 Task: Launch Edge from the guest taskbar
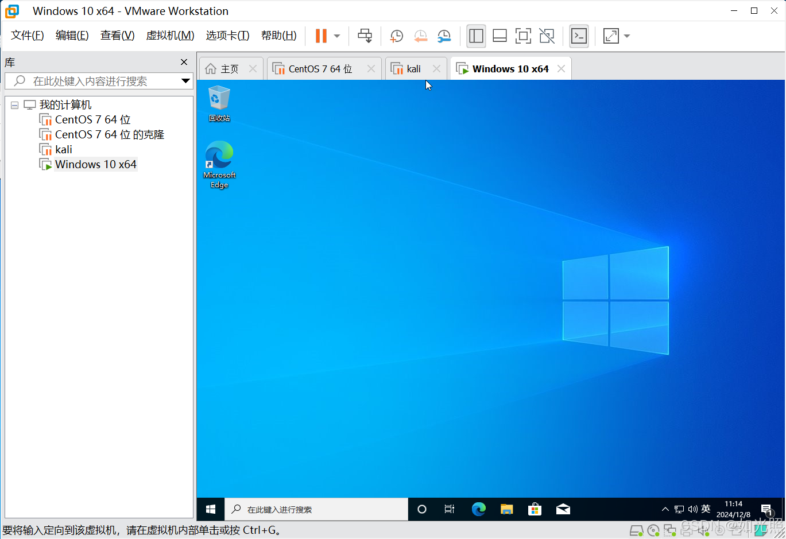pyautogui.click(x=478, y=509)
